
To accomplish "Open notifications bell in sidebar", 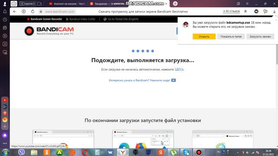I will (5, 12).
